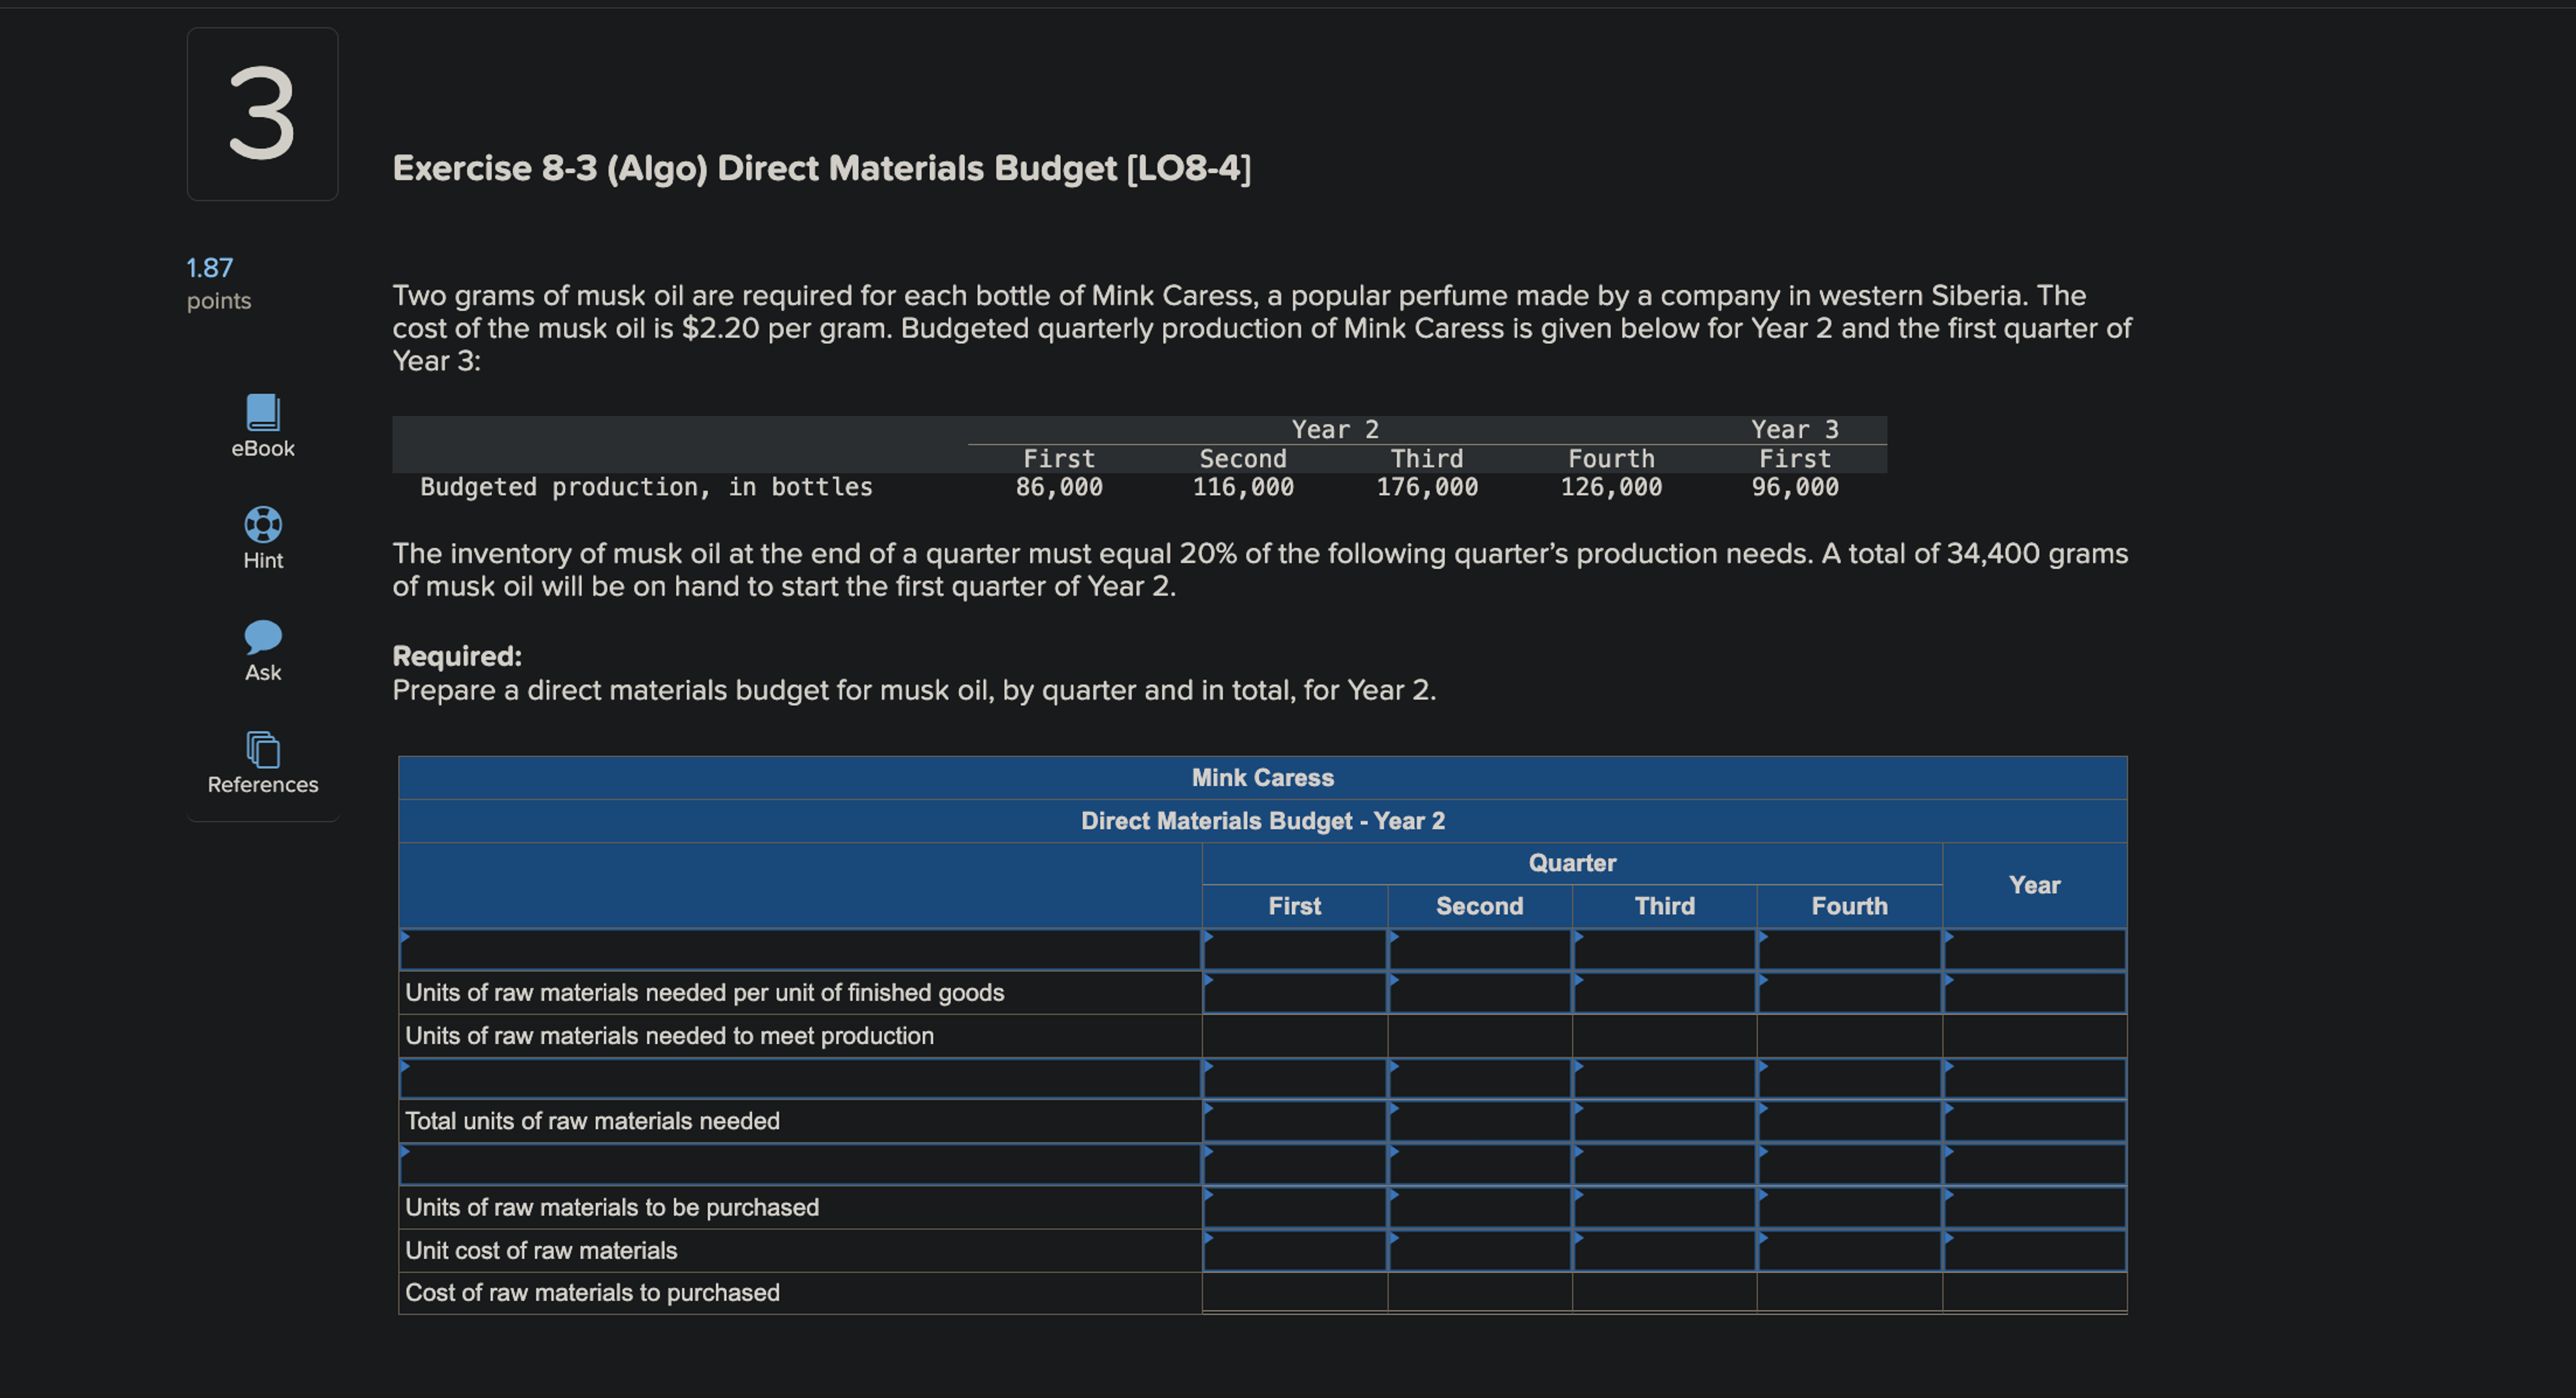Open the dropdown in 'Units of raw materials to be purchased' Third cell
The height and width of the screenshot is (1398, 2576).
(1665, 1207)
